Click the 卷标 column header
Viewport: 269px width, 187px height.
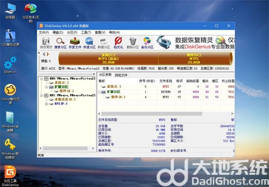(x=118, y=81)
